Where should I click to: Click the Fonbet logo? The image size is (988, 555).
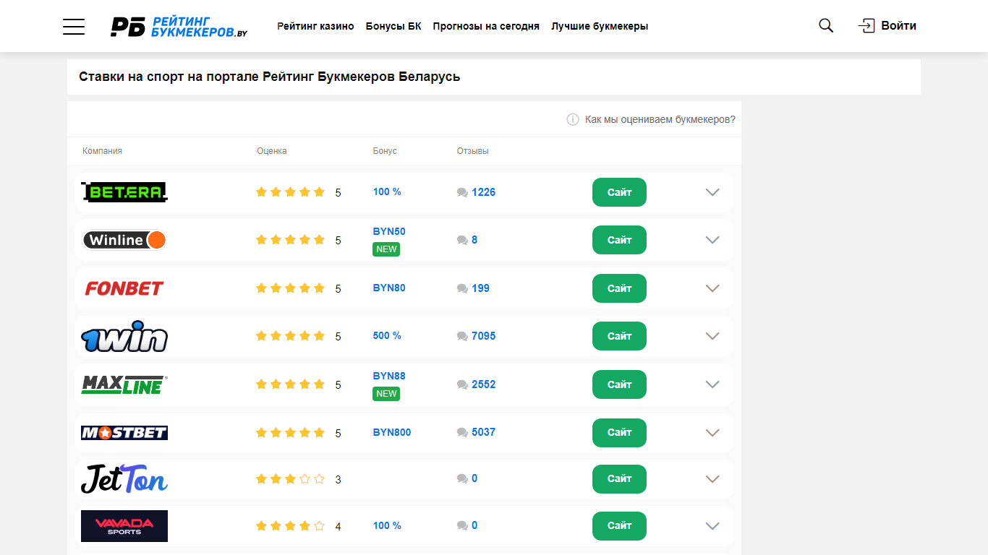coord(124,288)
